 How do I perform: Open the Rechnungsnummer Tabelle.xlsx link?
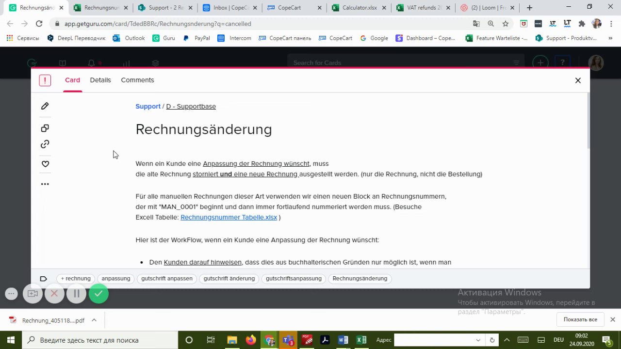tap(229, 217)
